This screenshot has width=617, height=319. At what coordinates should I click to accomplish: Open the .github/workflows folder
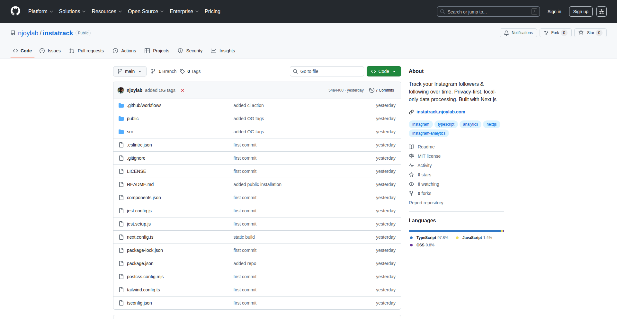[144, 105]
